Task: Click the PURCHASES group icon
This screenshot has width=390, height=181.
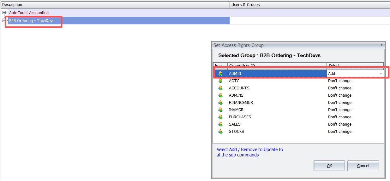Action: [x=220, y=117]
